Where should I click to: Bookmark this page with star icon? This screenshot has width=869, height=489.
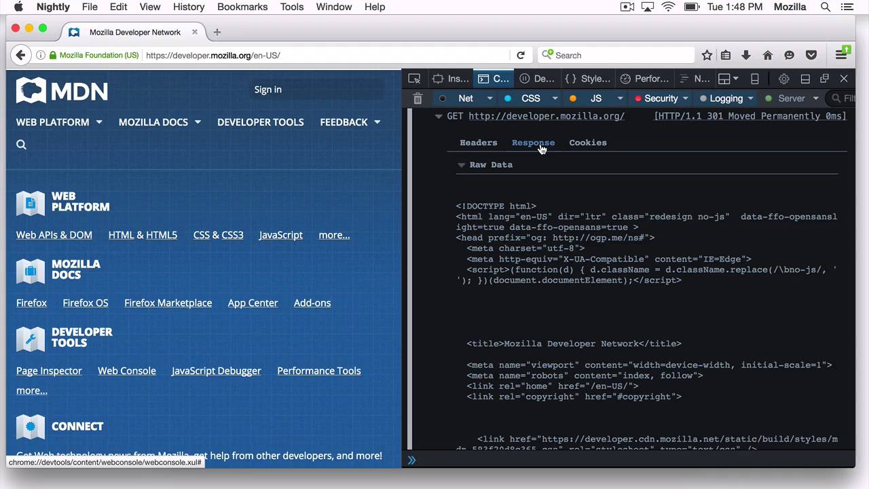point(707,55)
